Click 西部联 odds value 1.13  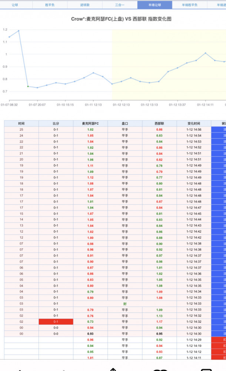pos(160,316)
